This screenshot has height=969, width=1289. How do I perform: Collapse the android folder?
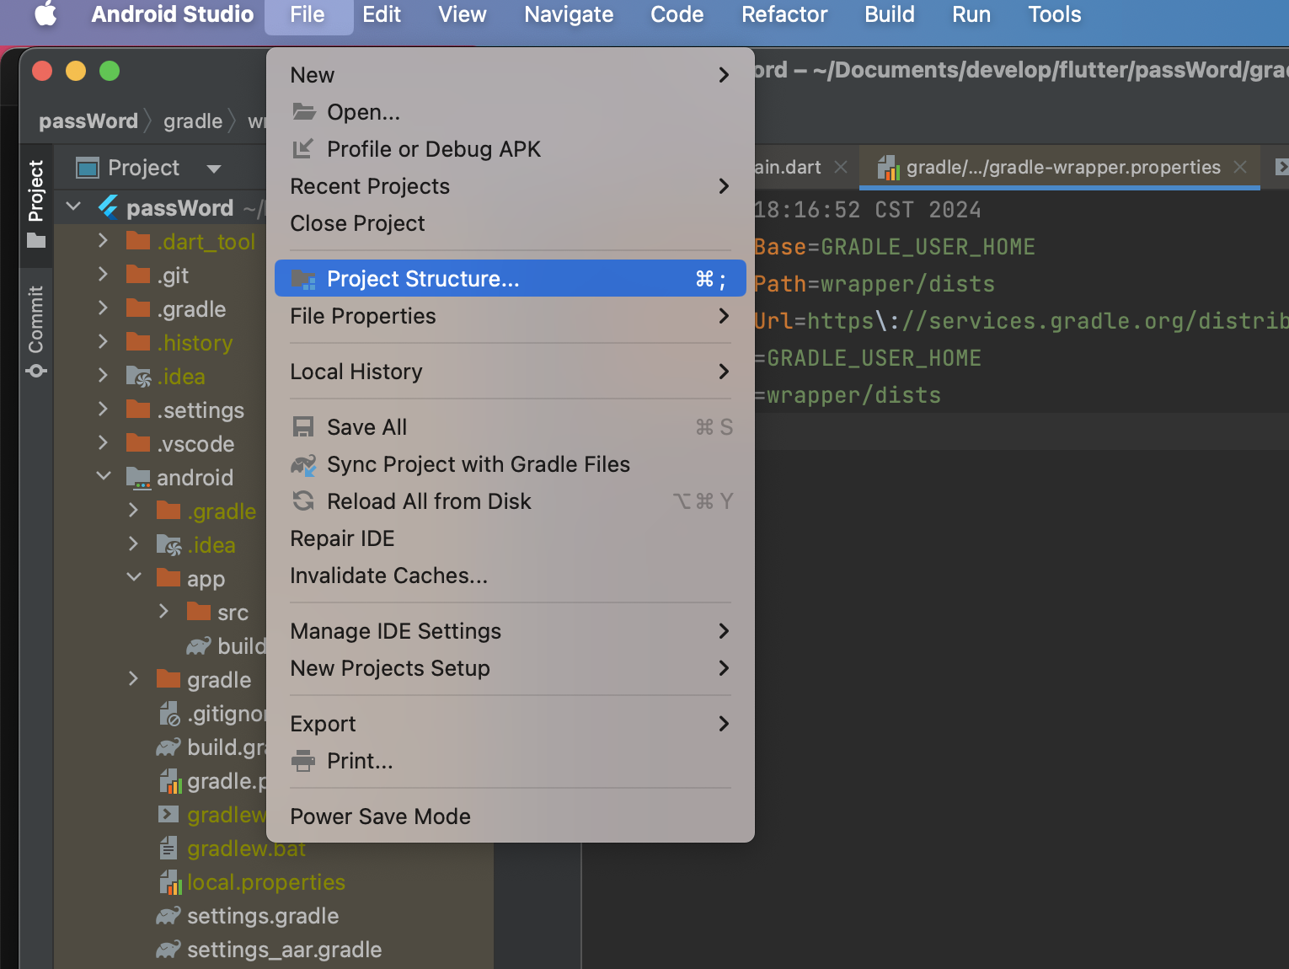coord(103,476)
